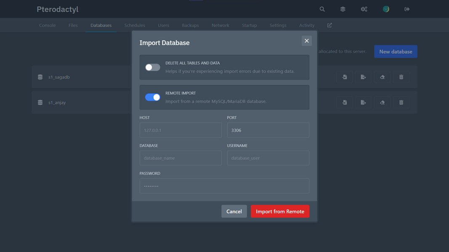
Task: Click the servers layers icon in header
Action: [x=343, y=9]
